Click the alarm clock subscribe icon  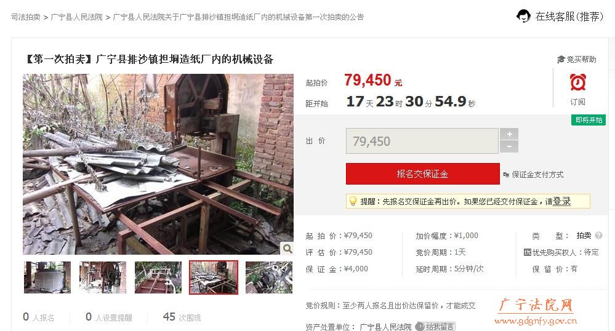coord(577,82)
